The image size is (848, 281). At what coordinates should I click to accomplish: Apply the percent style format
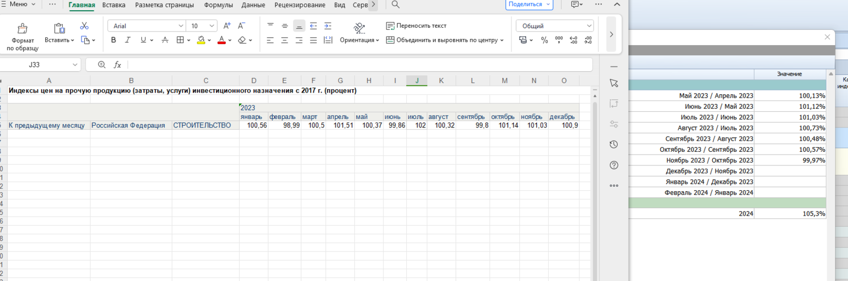[544, 40]
